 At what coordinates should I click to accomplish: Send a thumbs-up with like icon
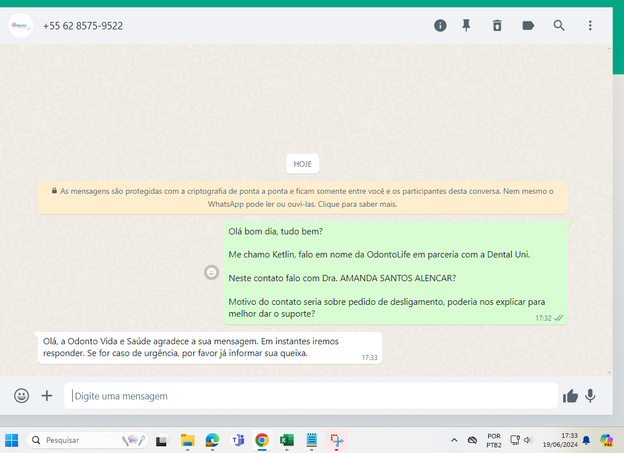(570, 396)
